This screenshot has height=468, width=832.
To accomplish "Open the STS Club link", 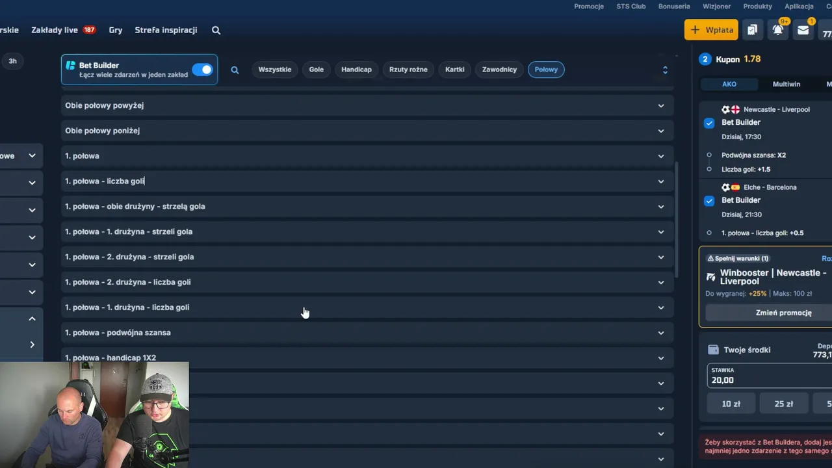I will pos(631,6).
